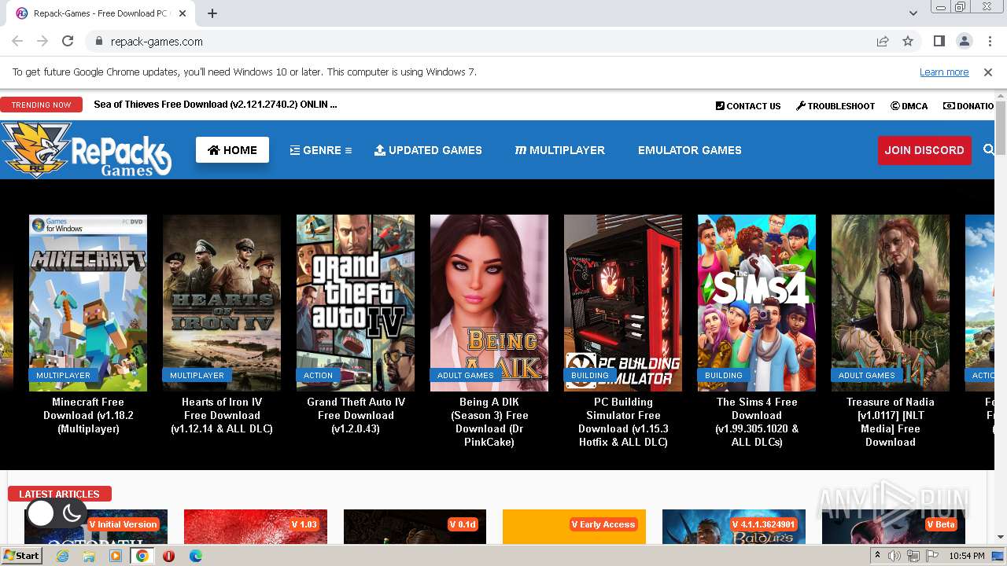Open Windows Start menu

tap(22, 555)
